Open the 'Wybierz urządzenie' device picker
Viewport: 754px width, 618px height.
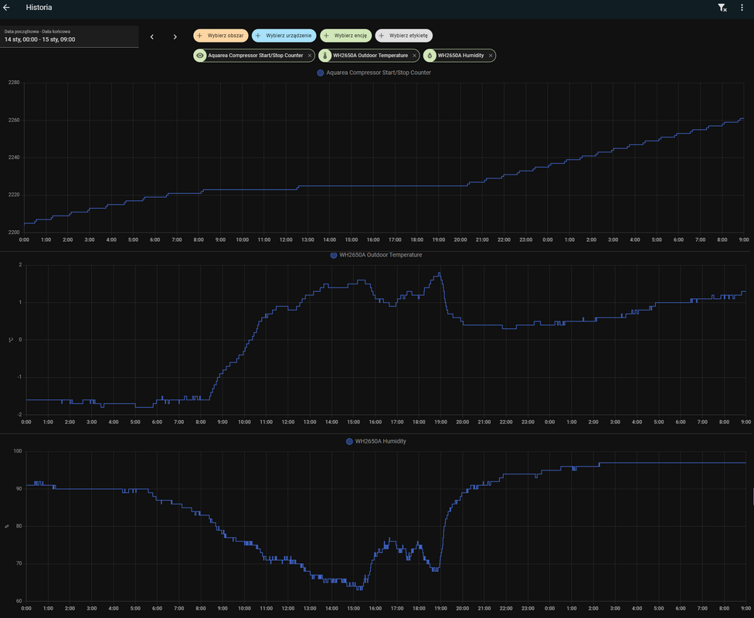click(284, 36)
